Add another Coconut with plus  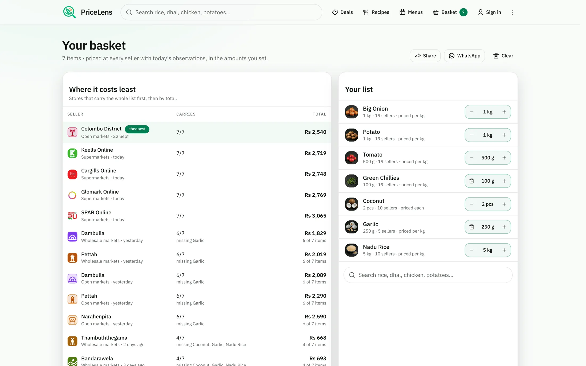(x=504, y=204)
